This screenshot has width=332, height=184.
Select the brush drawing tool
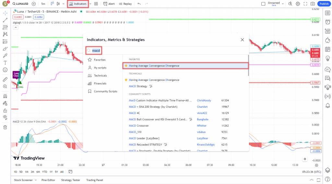5,49
